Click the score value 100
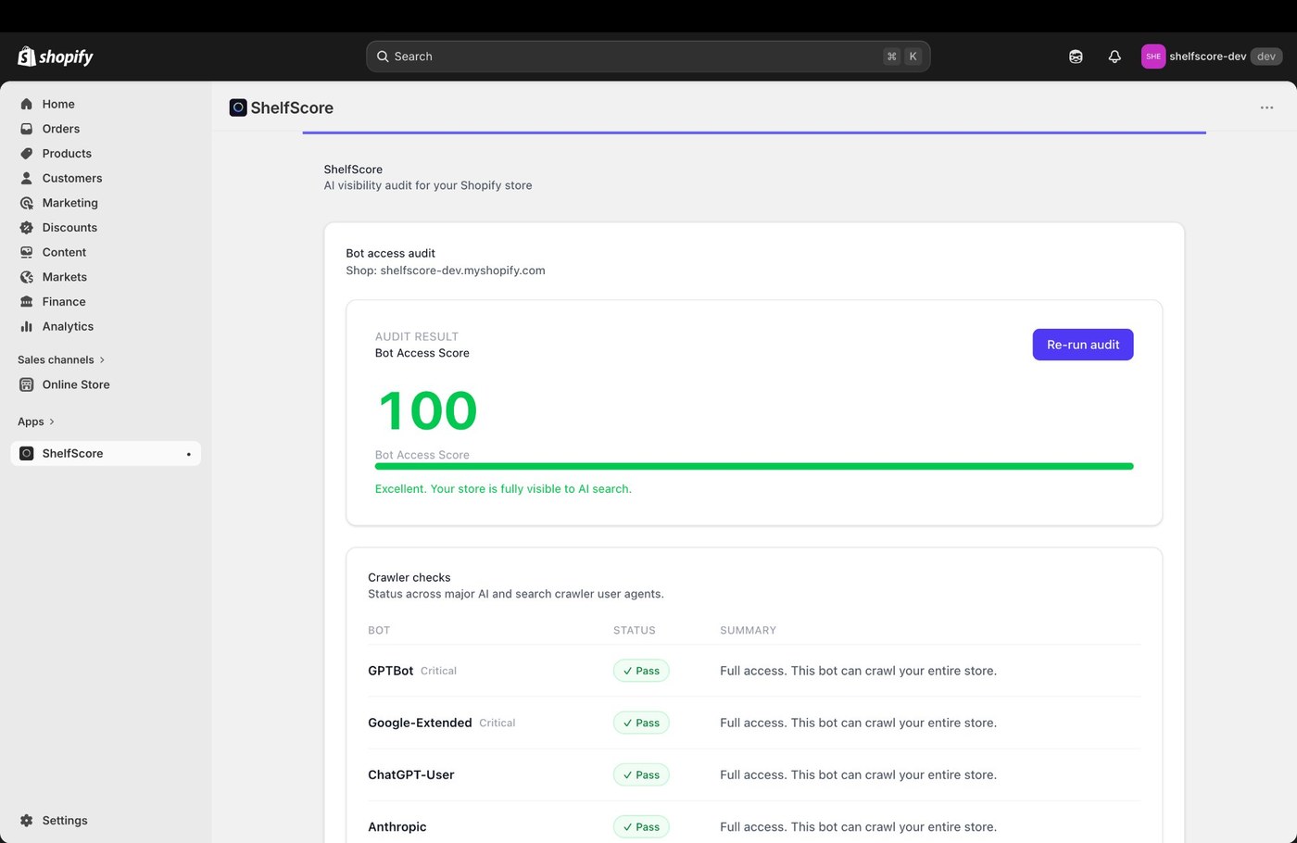 tap(427, 410)
